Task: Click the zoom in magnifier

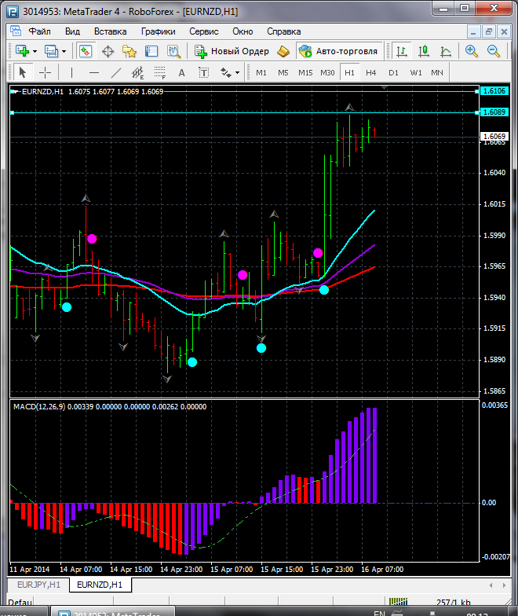Action: 472,51
